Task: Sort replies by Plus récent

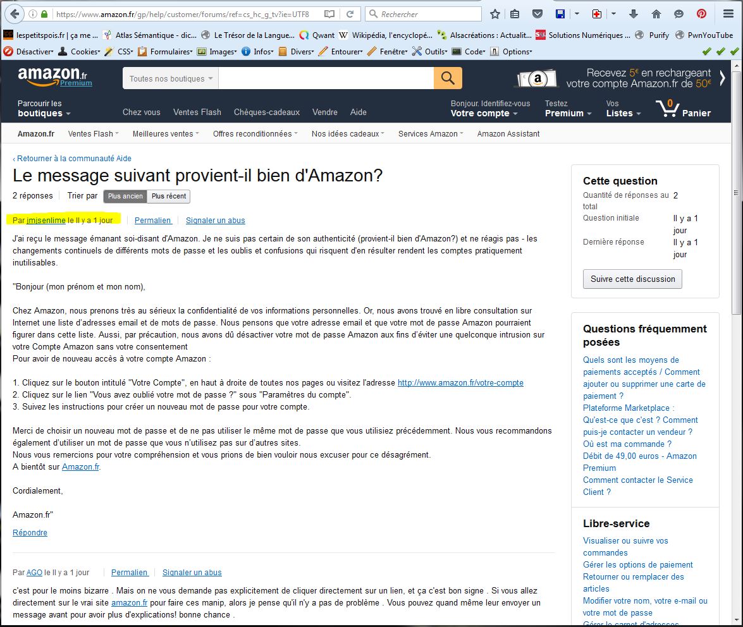Action: pos(169,197)
